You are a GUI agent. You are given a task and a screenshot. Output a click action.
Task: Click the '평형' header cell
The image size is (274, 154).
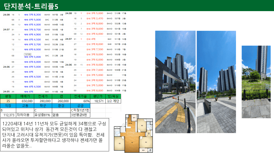8,96
